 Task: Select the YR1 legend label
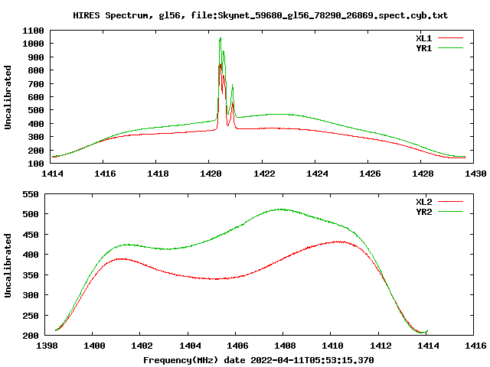point(423,48)
